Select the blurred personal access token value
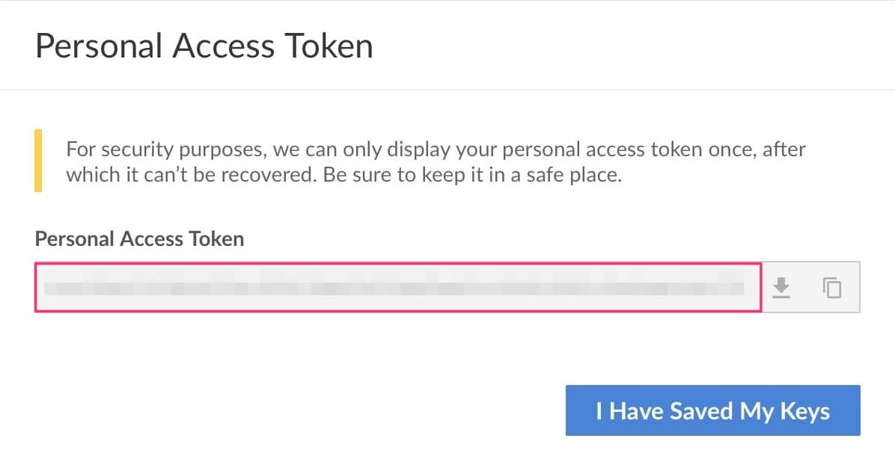Screen dimensions: 895x471 [x=389, y=286]
